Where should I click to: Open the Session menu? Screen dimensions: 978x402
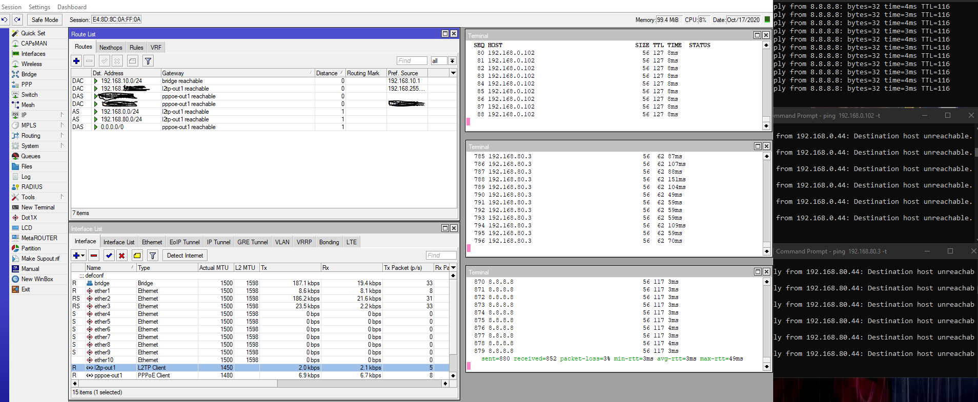tap(11, 7)
